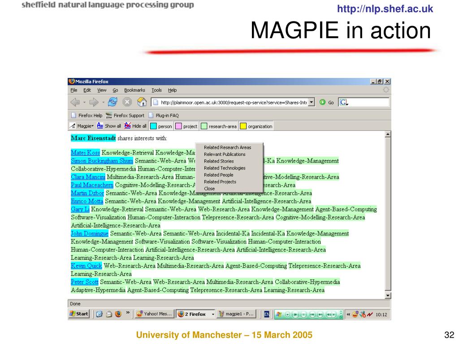Viewport: 459px width, 344px height.
Task: Open the URL history dropdown arrow
Action: pyautogui.click(x=312, y=102)
